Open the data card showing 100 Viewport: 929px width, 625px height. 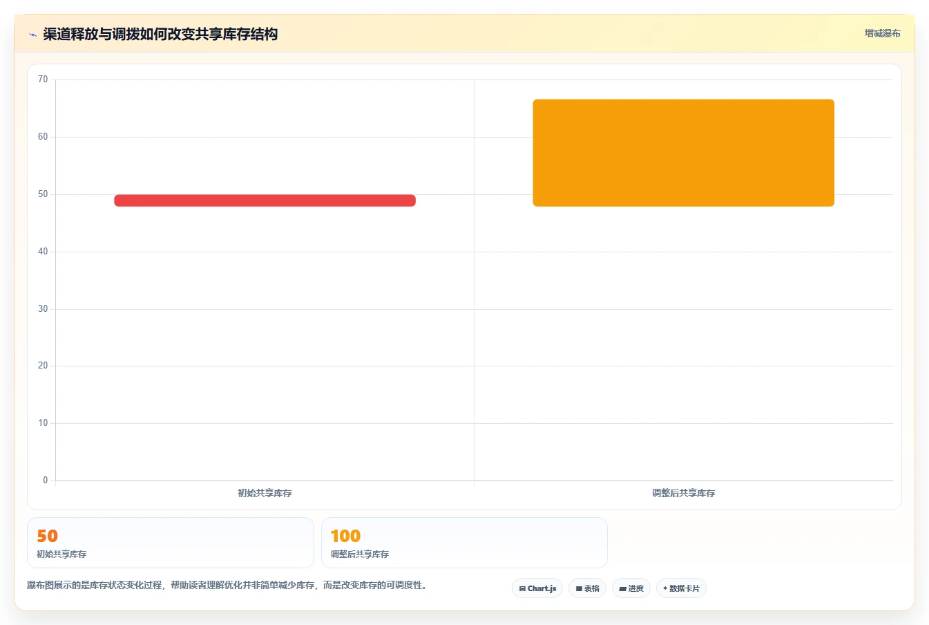pyautogui.click(x=464, y=543)
